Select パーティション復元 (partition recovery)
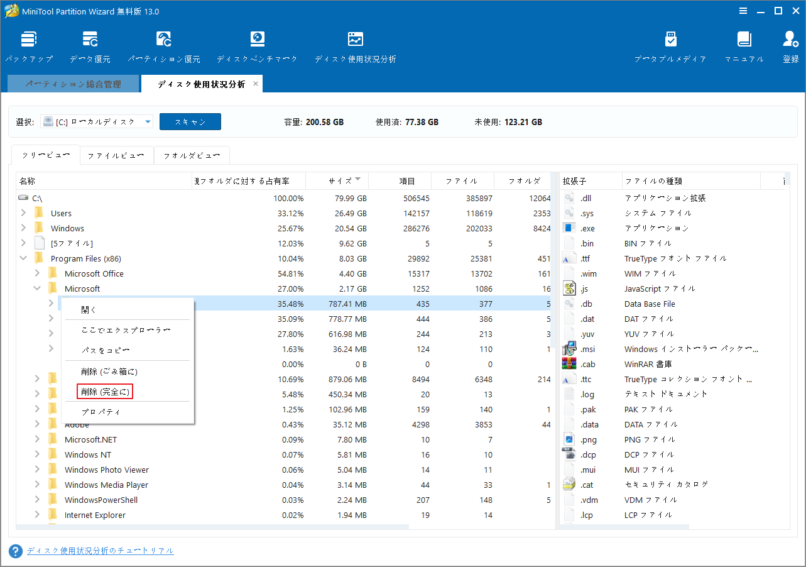This screenshot has width=806, height=567. coord(163,45)
